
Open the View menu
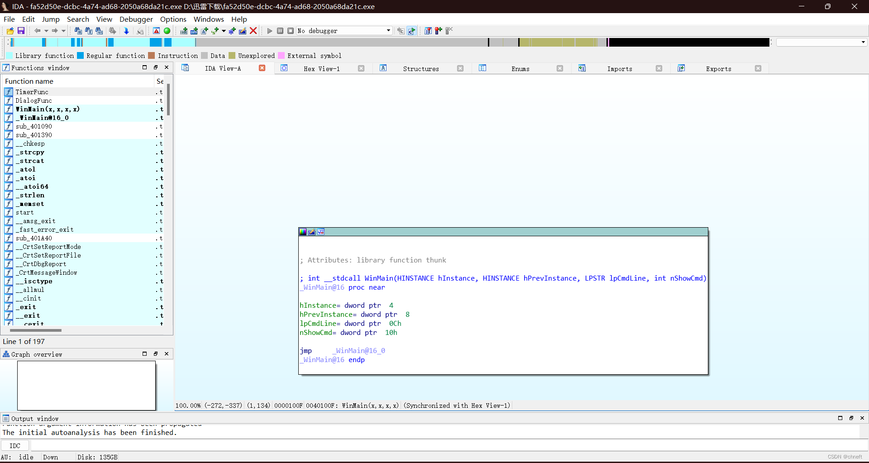pyautogui.click(x=104, y=19)
